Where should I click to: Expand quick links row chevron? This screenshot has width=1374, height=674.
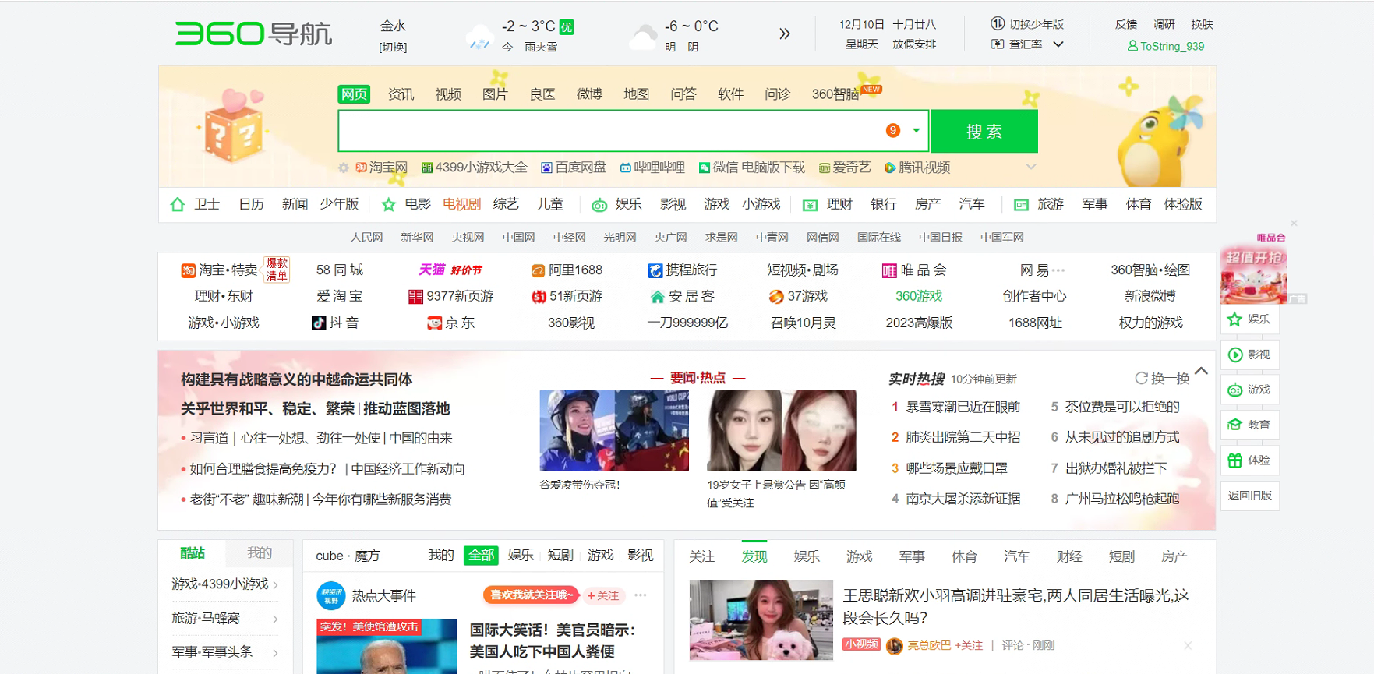coord(1030,167)
